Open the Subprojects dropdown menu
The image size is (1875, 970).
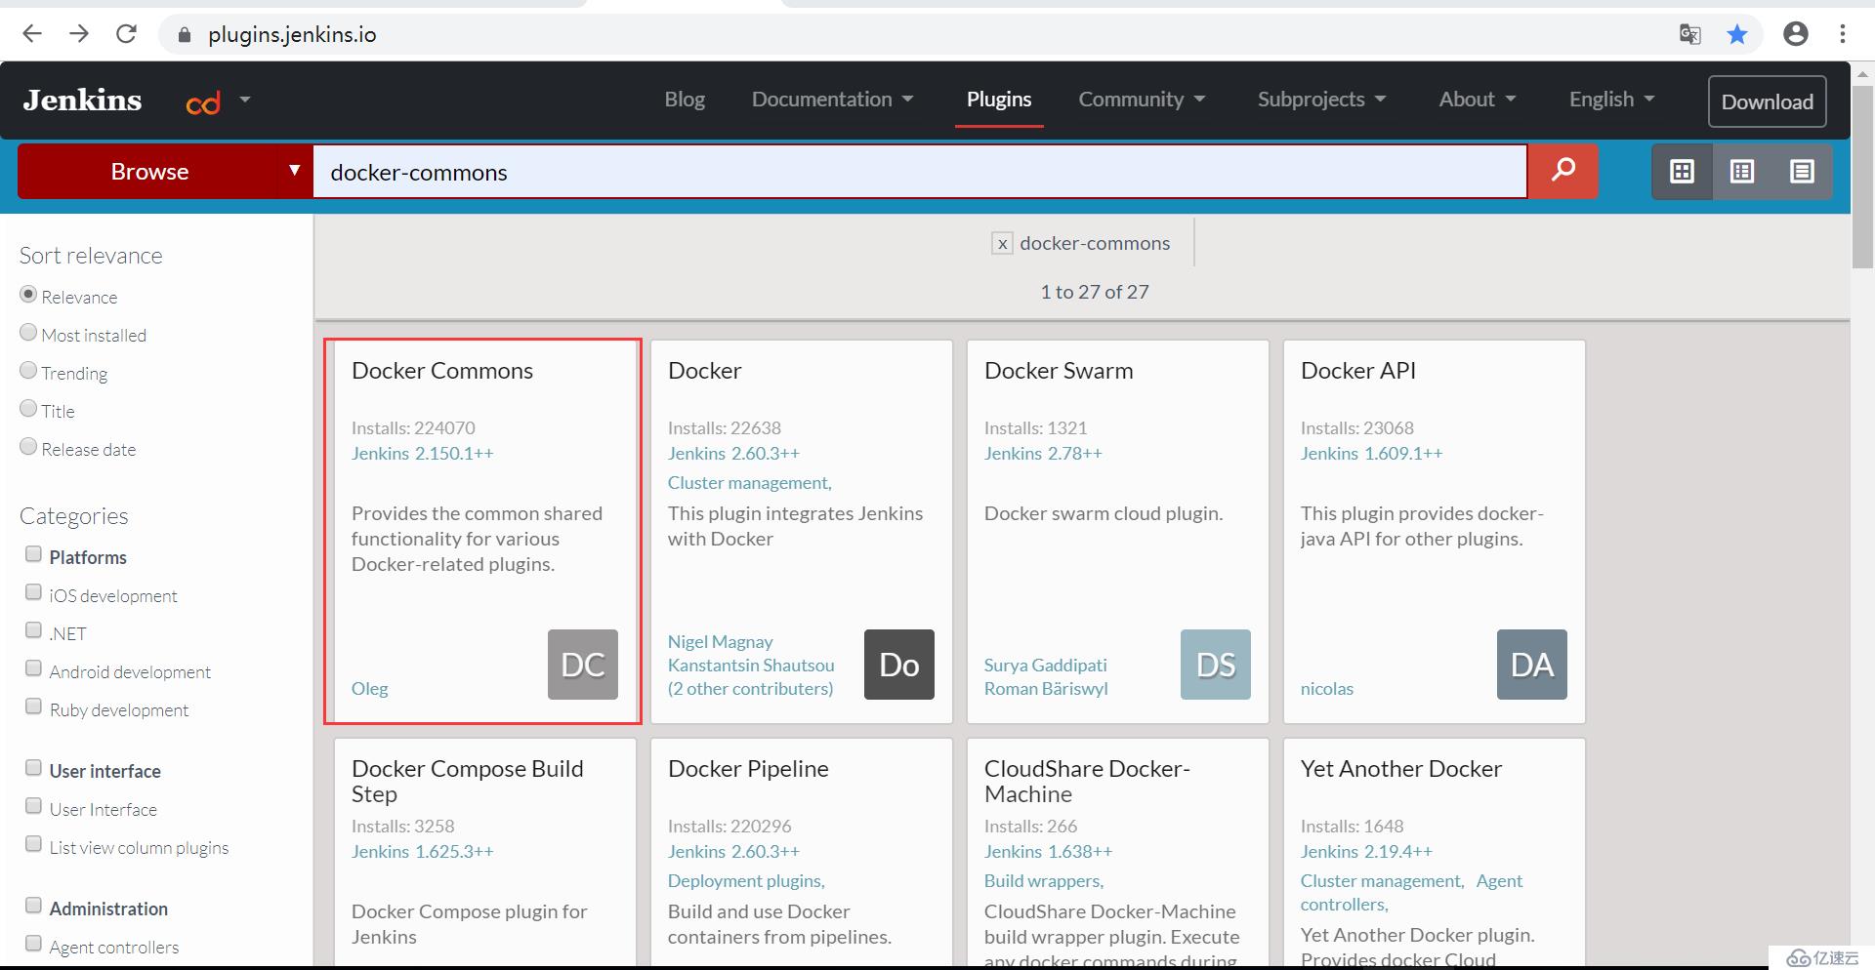pos(1321,100)
